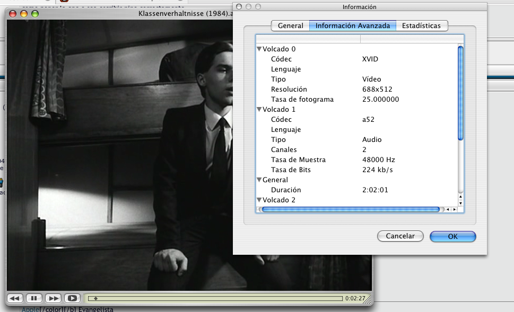
Task: Click the rewind button in the player
Action: (15, 298)
